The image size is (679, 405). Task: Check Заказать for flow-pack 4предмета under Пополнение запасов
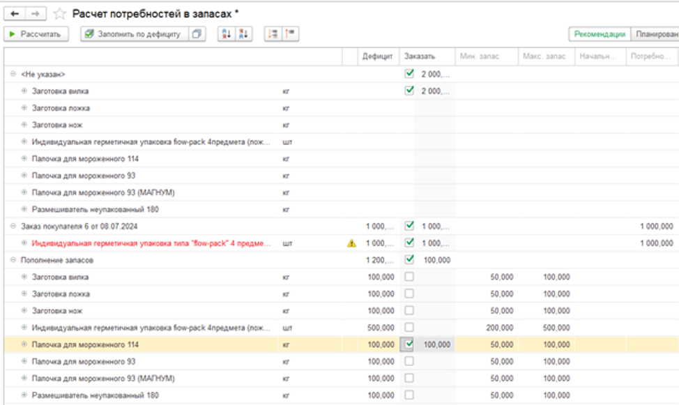(409, 327)
